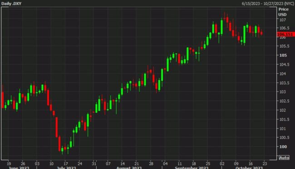Viewport: 295px width, 169px height.
Task: Click the bold 105 price axis label
Action: 283,55
